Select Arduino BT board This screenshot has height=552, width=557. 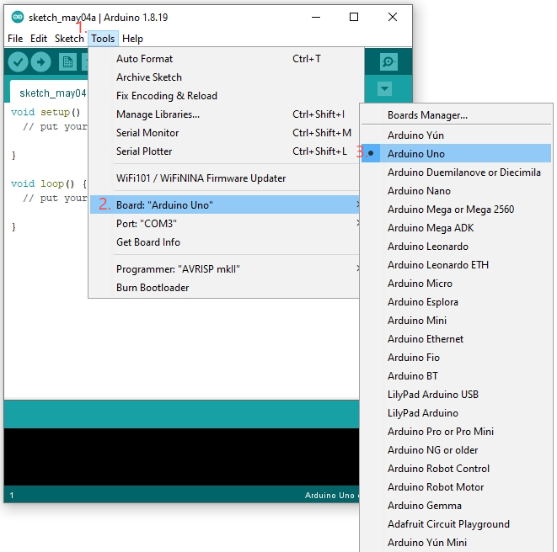tap(456, 375)
